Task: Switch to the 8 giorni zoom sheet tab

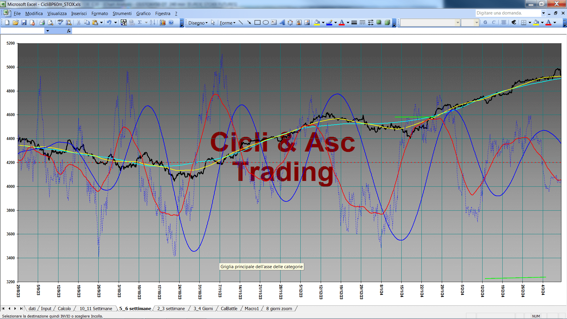Action: 279,309
